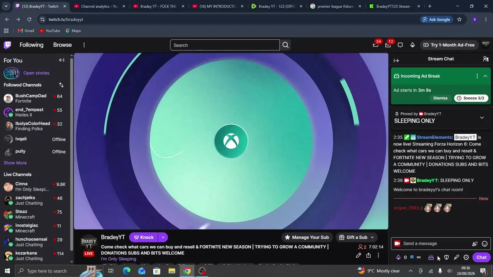Show hidden system tray icons
This screenshot has height=277, width=493.
click(411, 271)
